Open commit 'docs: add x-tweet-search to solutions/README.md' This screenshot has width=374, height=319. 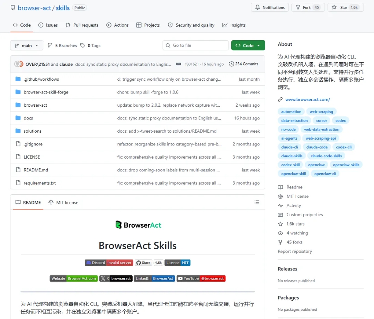[167, 131]
